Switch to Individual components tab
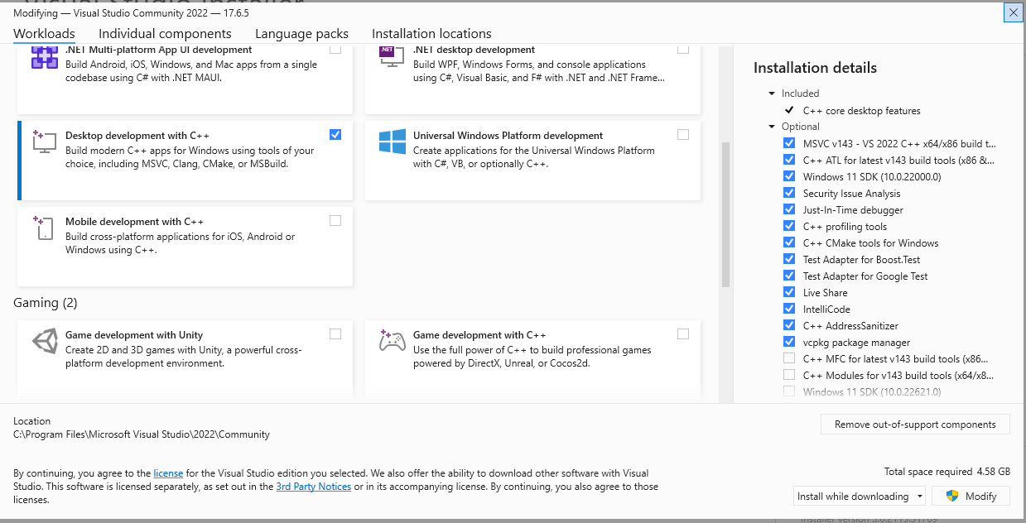Screen dimensions: 1026x523 click(x=165, y=34)
